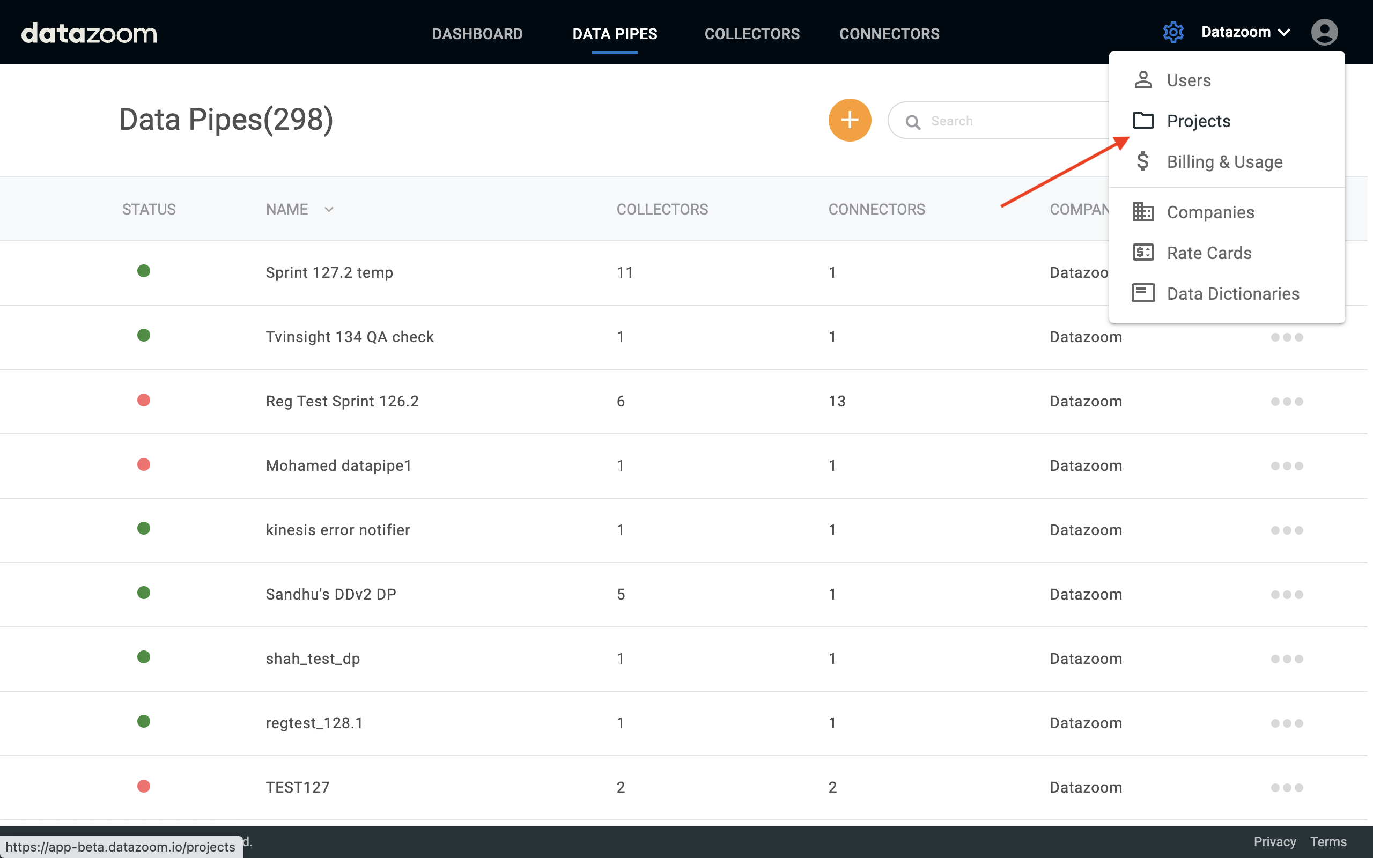Open three-dot menu for Reg Test Sprint 126.2

[1286, 402]
